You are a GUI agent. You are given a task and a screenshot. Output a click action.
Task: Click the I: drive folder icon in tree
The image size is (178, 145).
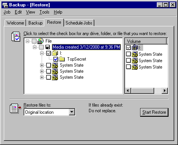coord(55,53)
